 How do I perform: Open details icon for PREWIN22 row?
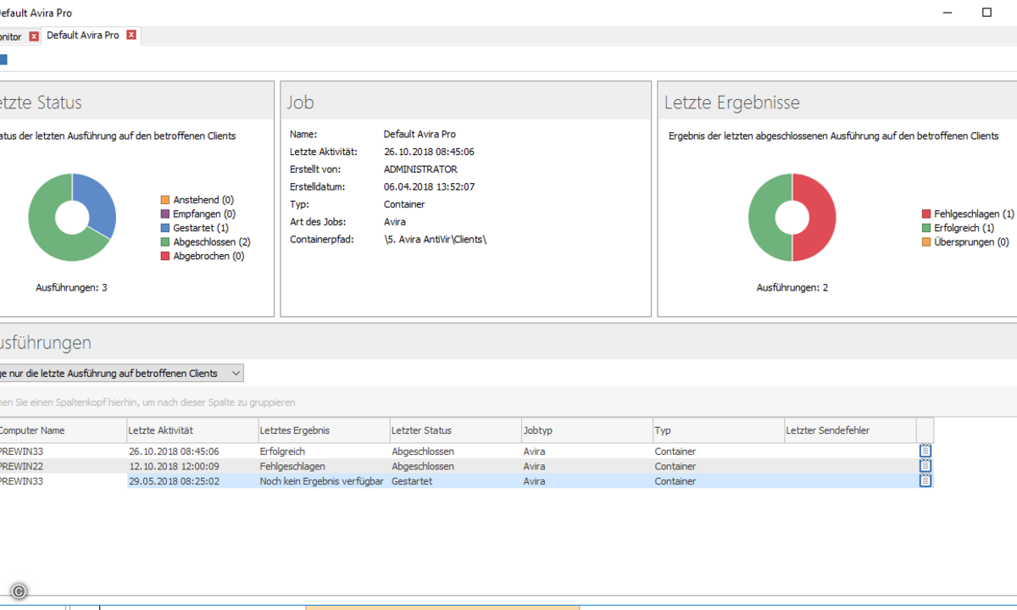(925, 466)
